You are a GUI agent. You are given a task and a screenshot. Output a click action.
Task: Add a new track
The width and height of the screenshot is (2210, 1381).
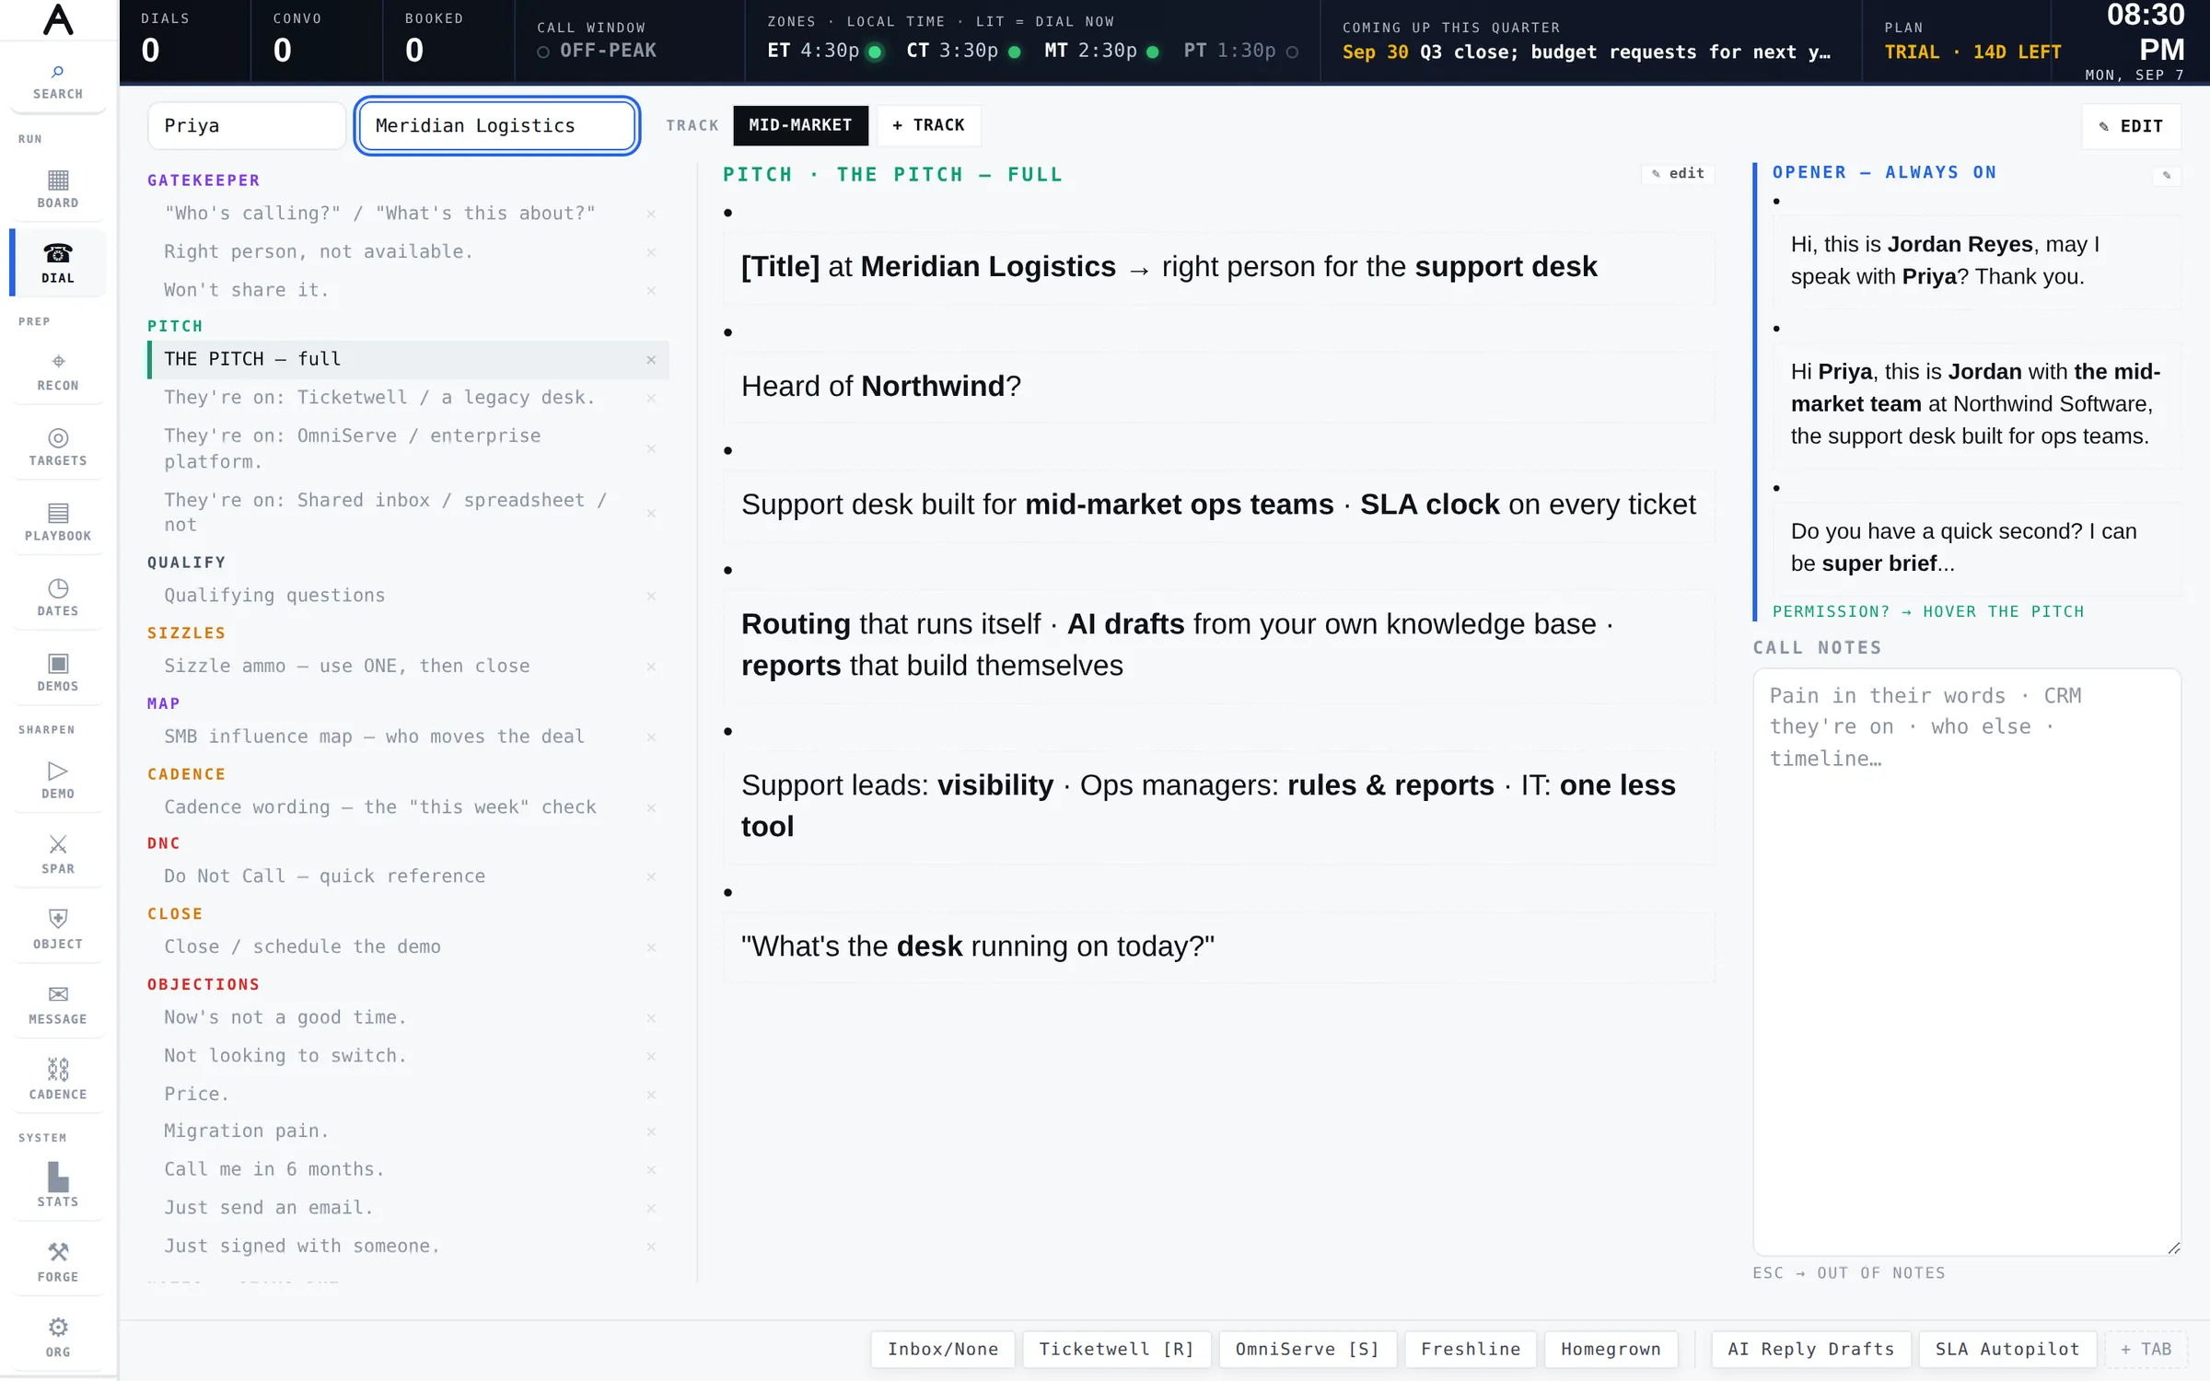pyautogui.click(x=928, y=125)
